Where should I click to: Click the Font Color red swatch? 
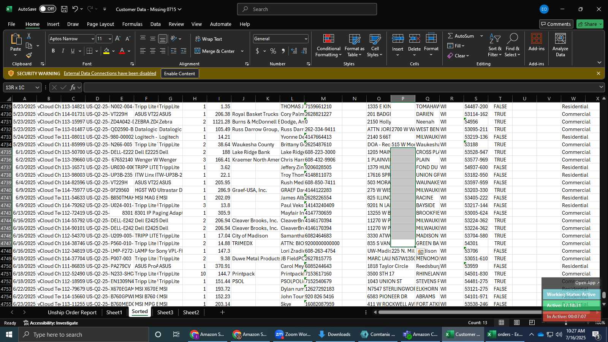tap(122, 51)
